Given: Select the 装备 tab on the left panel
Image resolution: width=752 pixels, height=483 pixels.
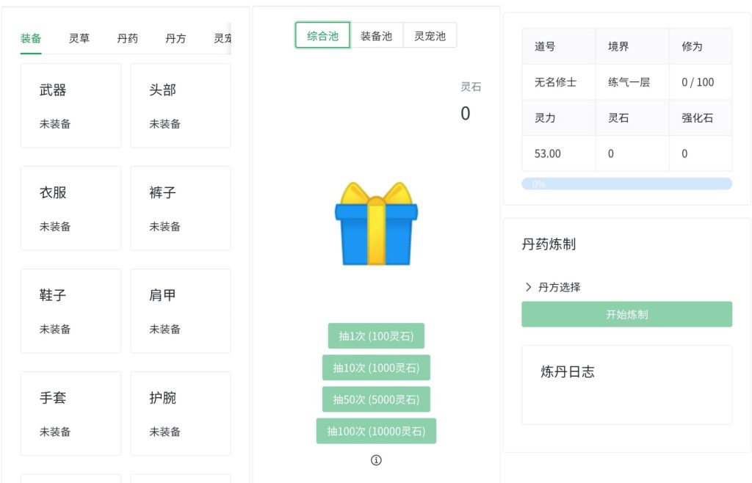Looking at the screenshot, I should (x=30, y=39).
